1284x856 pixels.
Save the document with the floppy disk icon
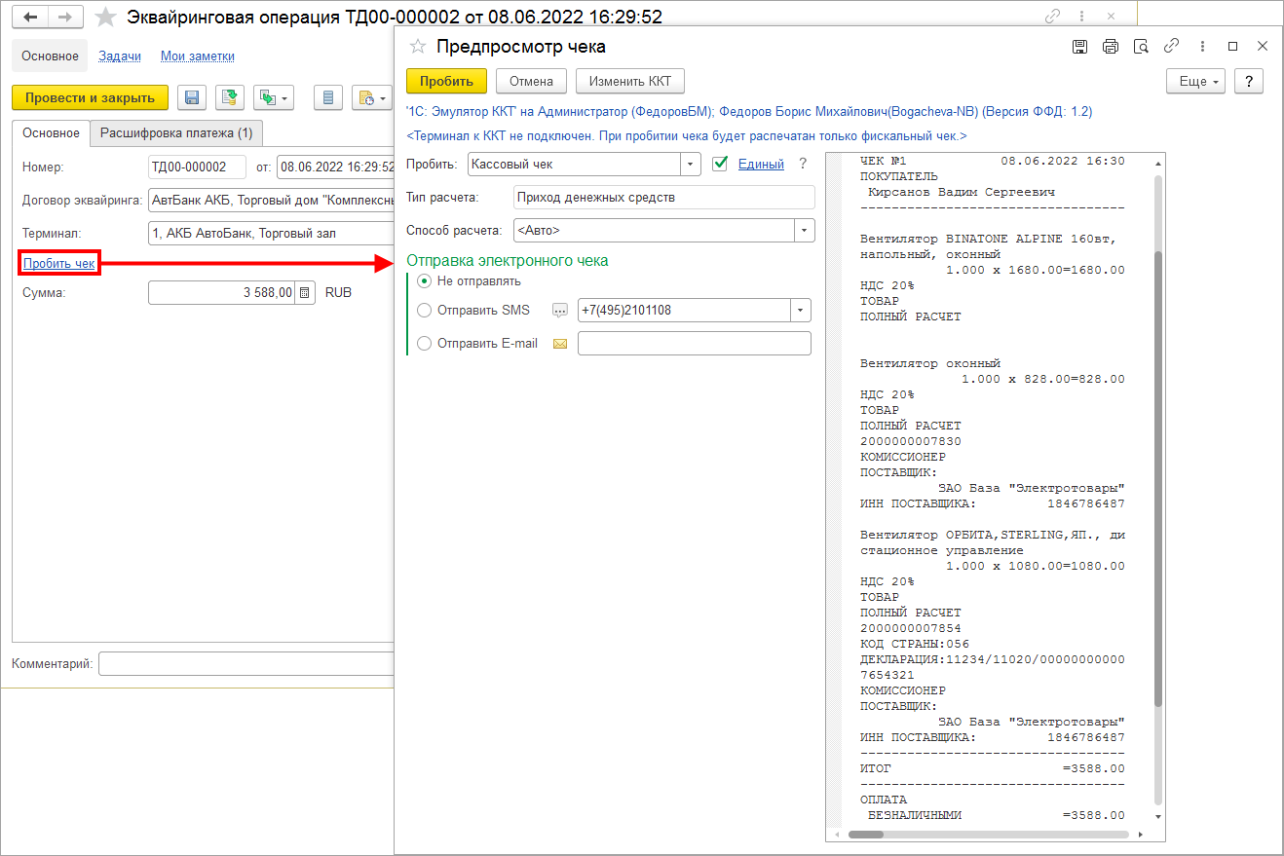pos(192,97)
